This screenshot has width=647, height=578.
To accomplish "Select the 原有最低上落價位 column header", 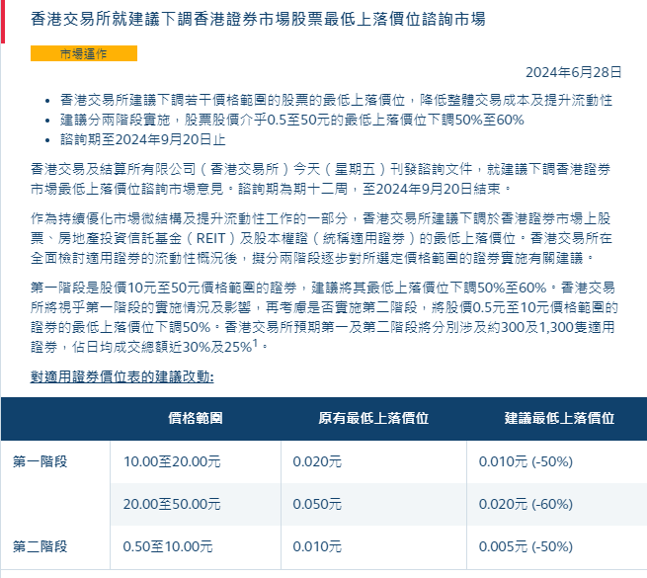I will point(372,418).
